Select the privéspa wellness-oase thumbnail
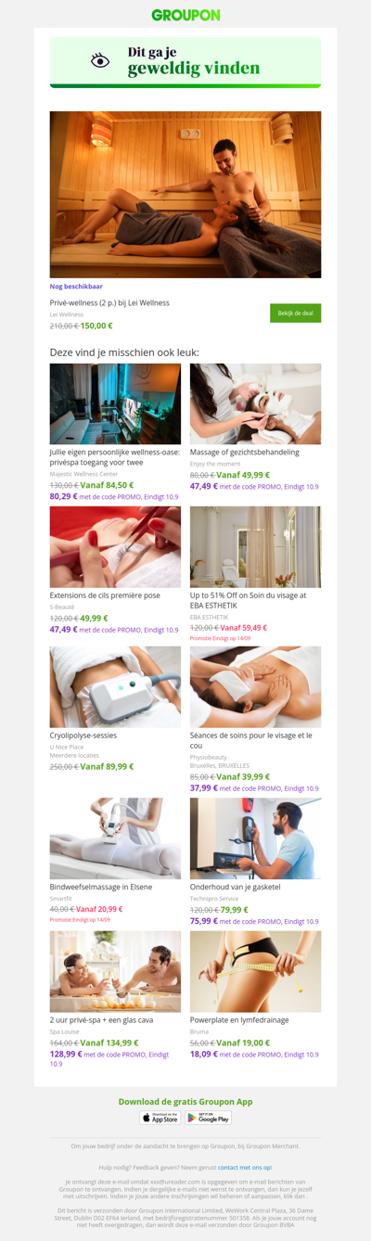The height and width of the screenshot is (1241, 371). point(115,403)
